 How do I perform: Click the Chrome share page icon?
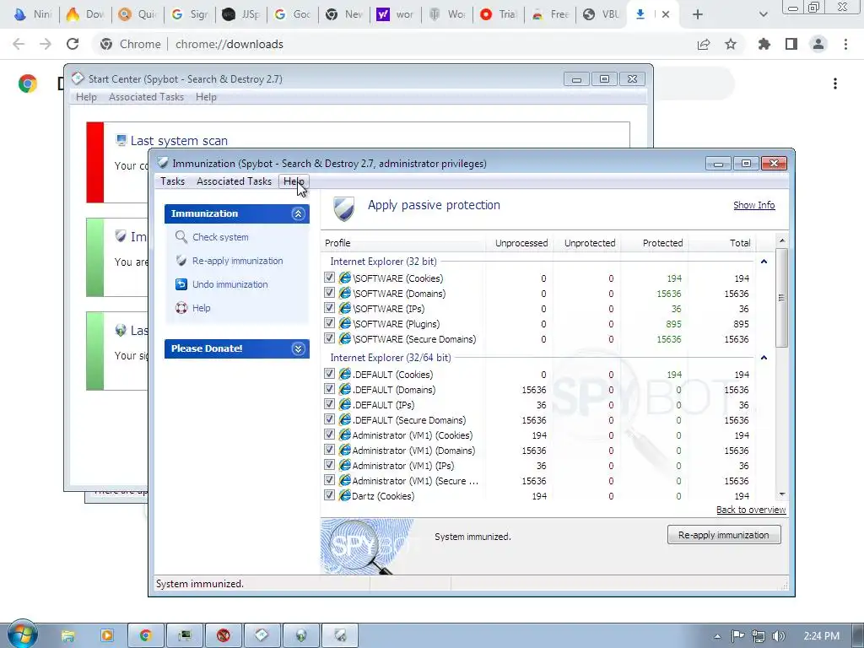pos(704,44)
